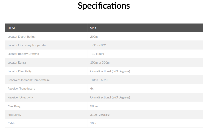Click the 31.25-250KHz frequency value
208x132 pixels.
click(x=100, y=115)
